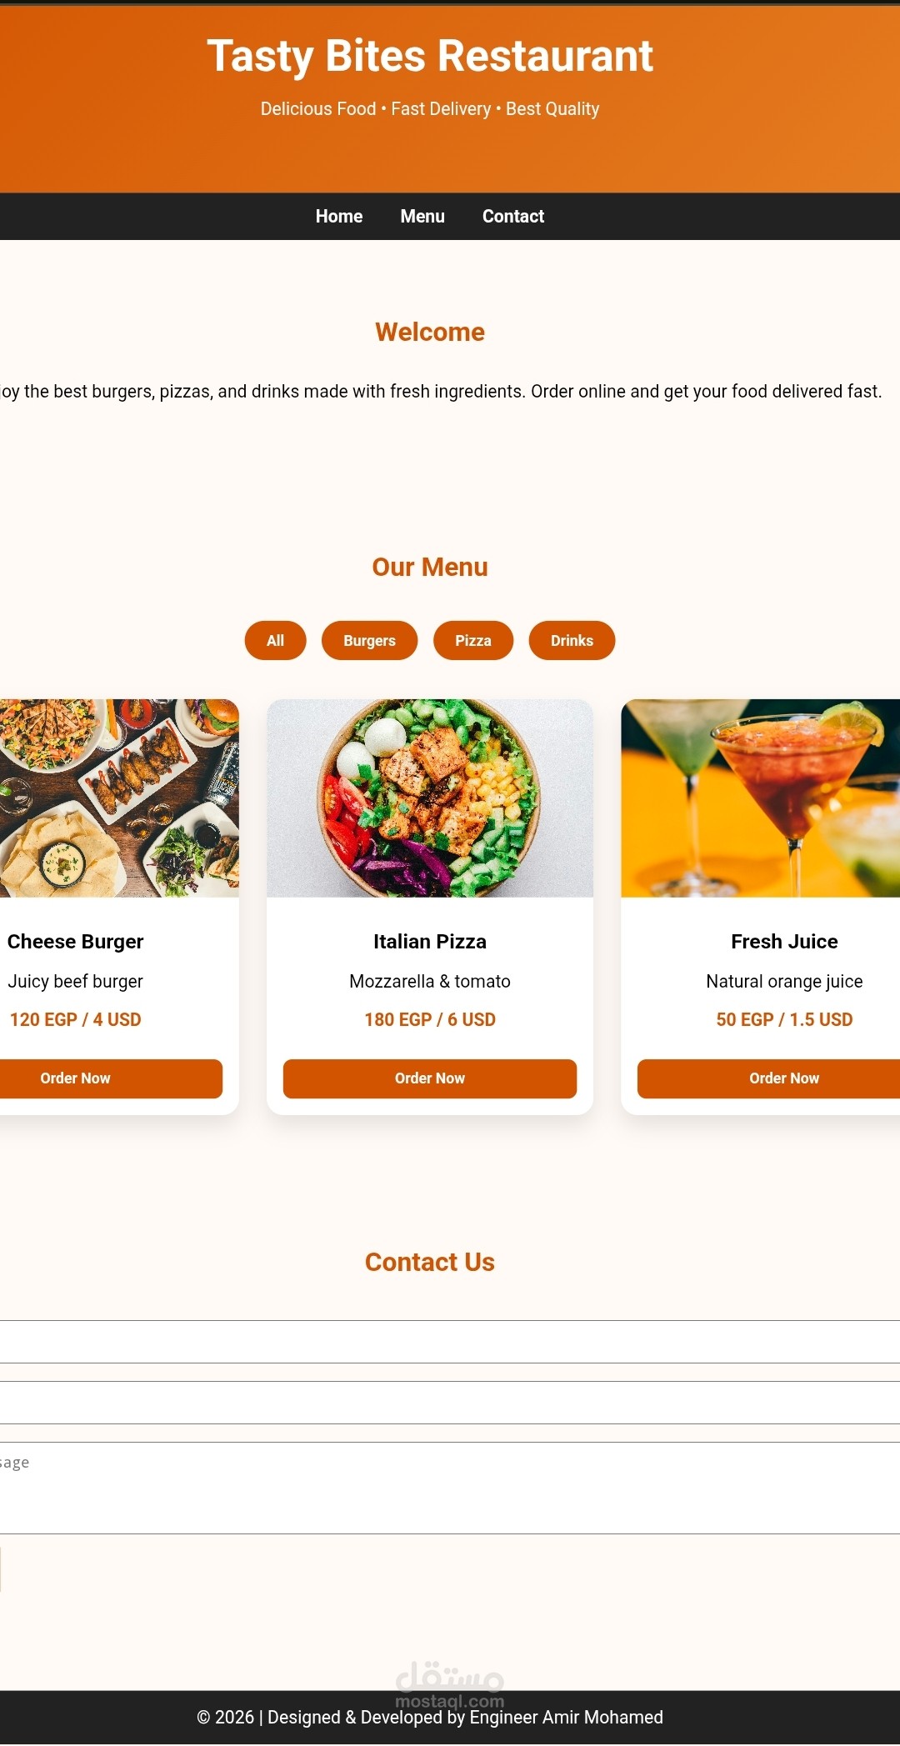Click the Tasty Bites Restaurant title
Image resolution: width=900 pixels, height=1746 pixels.
[430, 57]
